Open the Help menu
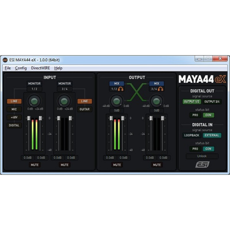 [x=58, y=68]
